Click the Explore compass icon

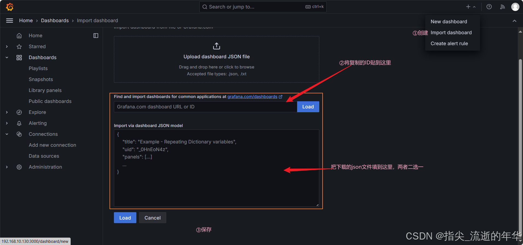[x=19, y=112]
